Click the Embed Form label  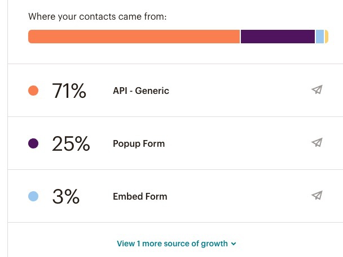(x=140, y=196)
